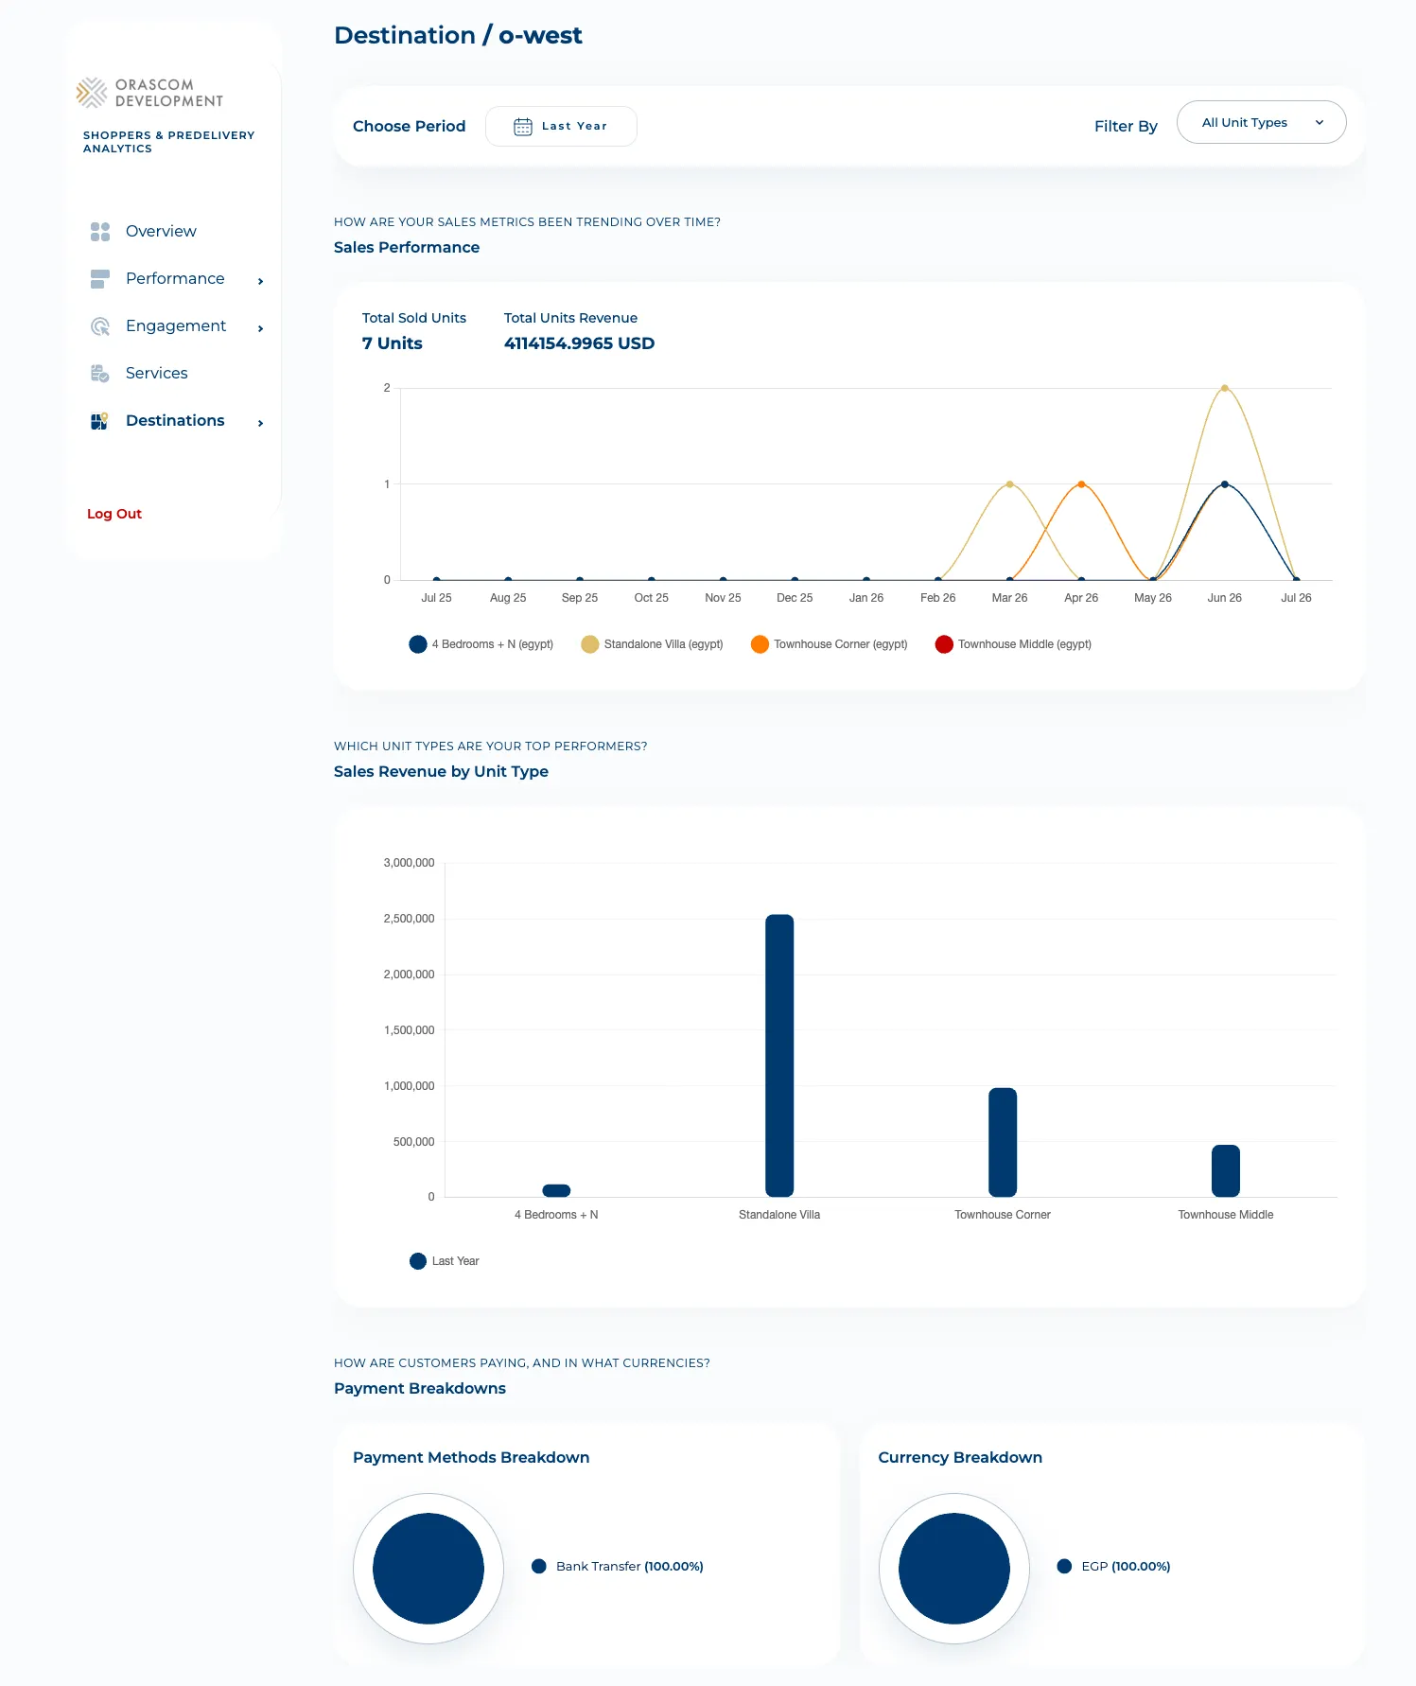Click the 'Currency Breakdown' card title

click(x=960, y=1457)
